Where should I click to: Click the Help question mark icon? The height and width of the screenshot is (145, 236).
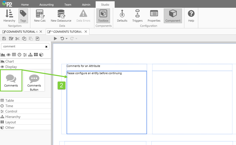(191, 16)
